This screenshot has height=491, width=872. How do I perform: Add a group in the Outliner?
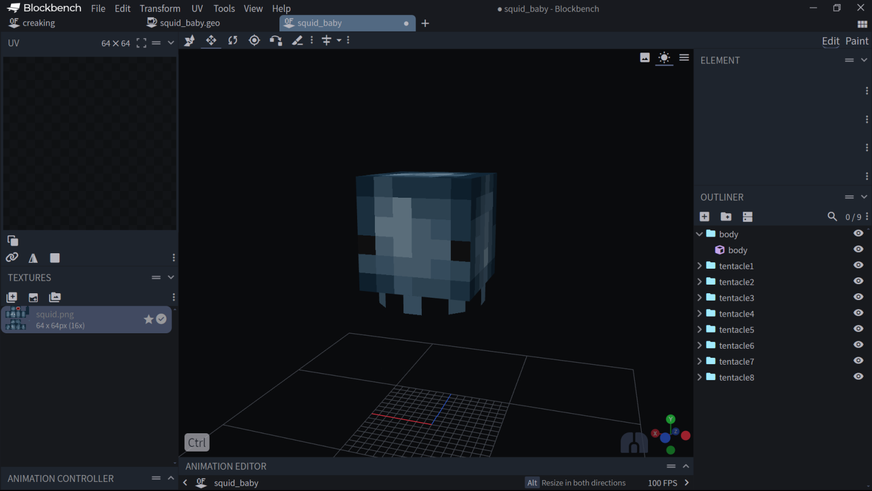pyautogui.click(x=726, y=217)
